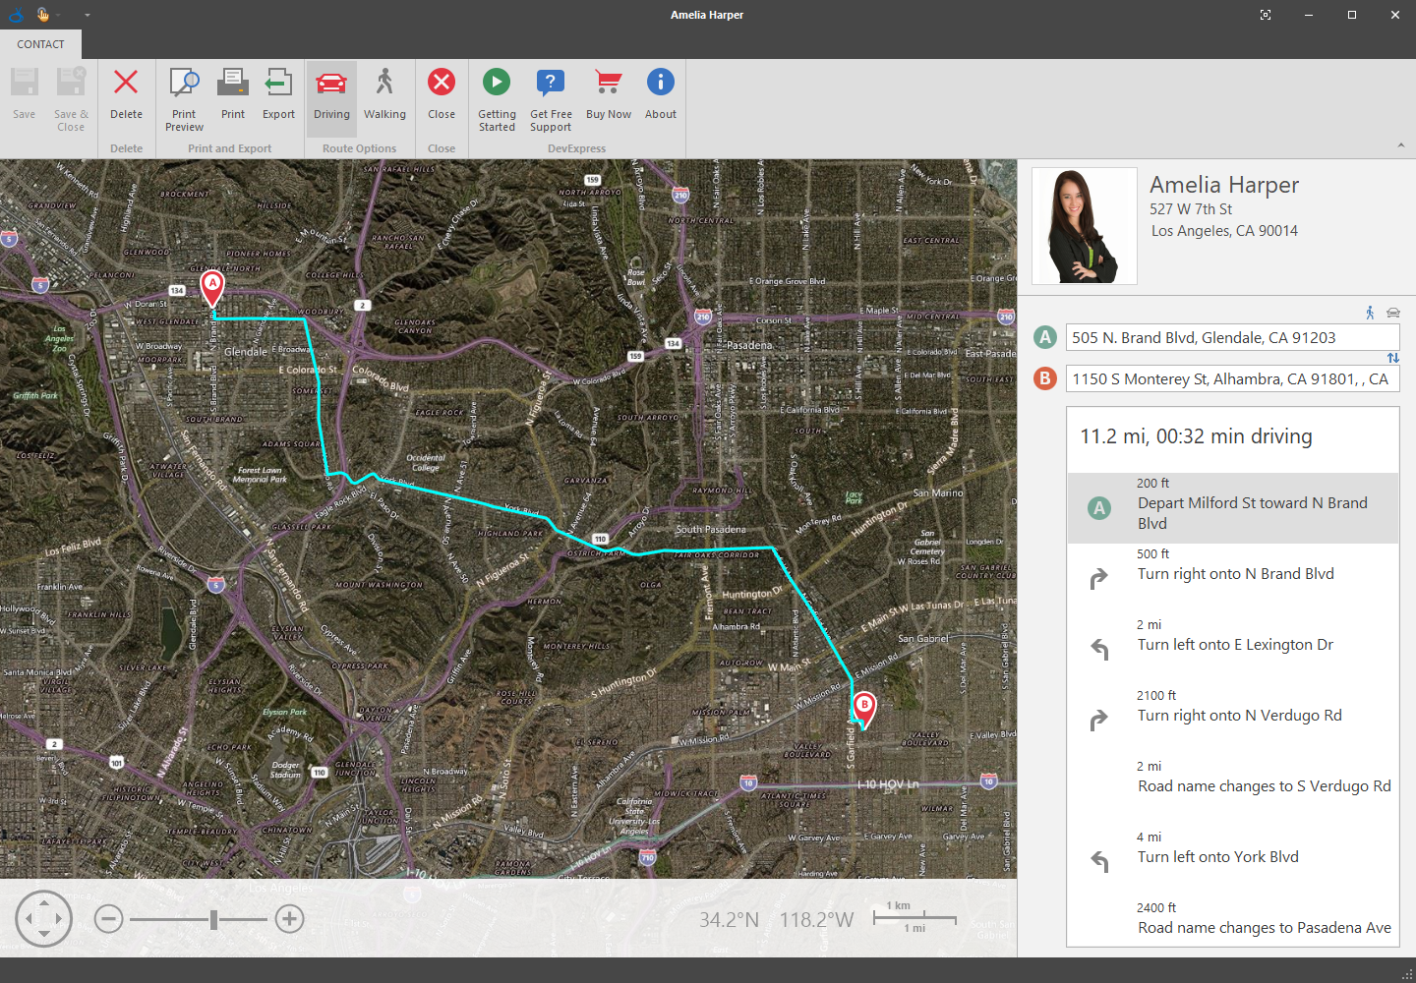1416x983 pixels.
Task: Click the map zoom slider handle
Action: tap(213, 919)
